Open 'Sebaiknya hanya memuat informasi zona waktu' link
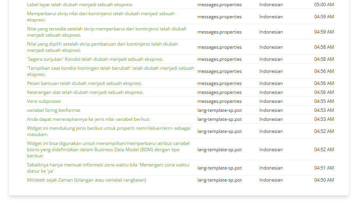358x205 pixels. pos(109,168)
